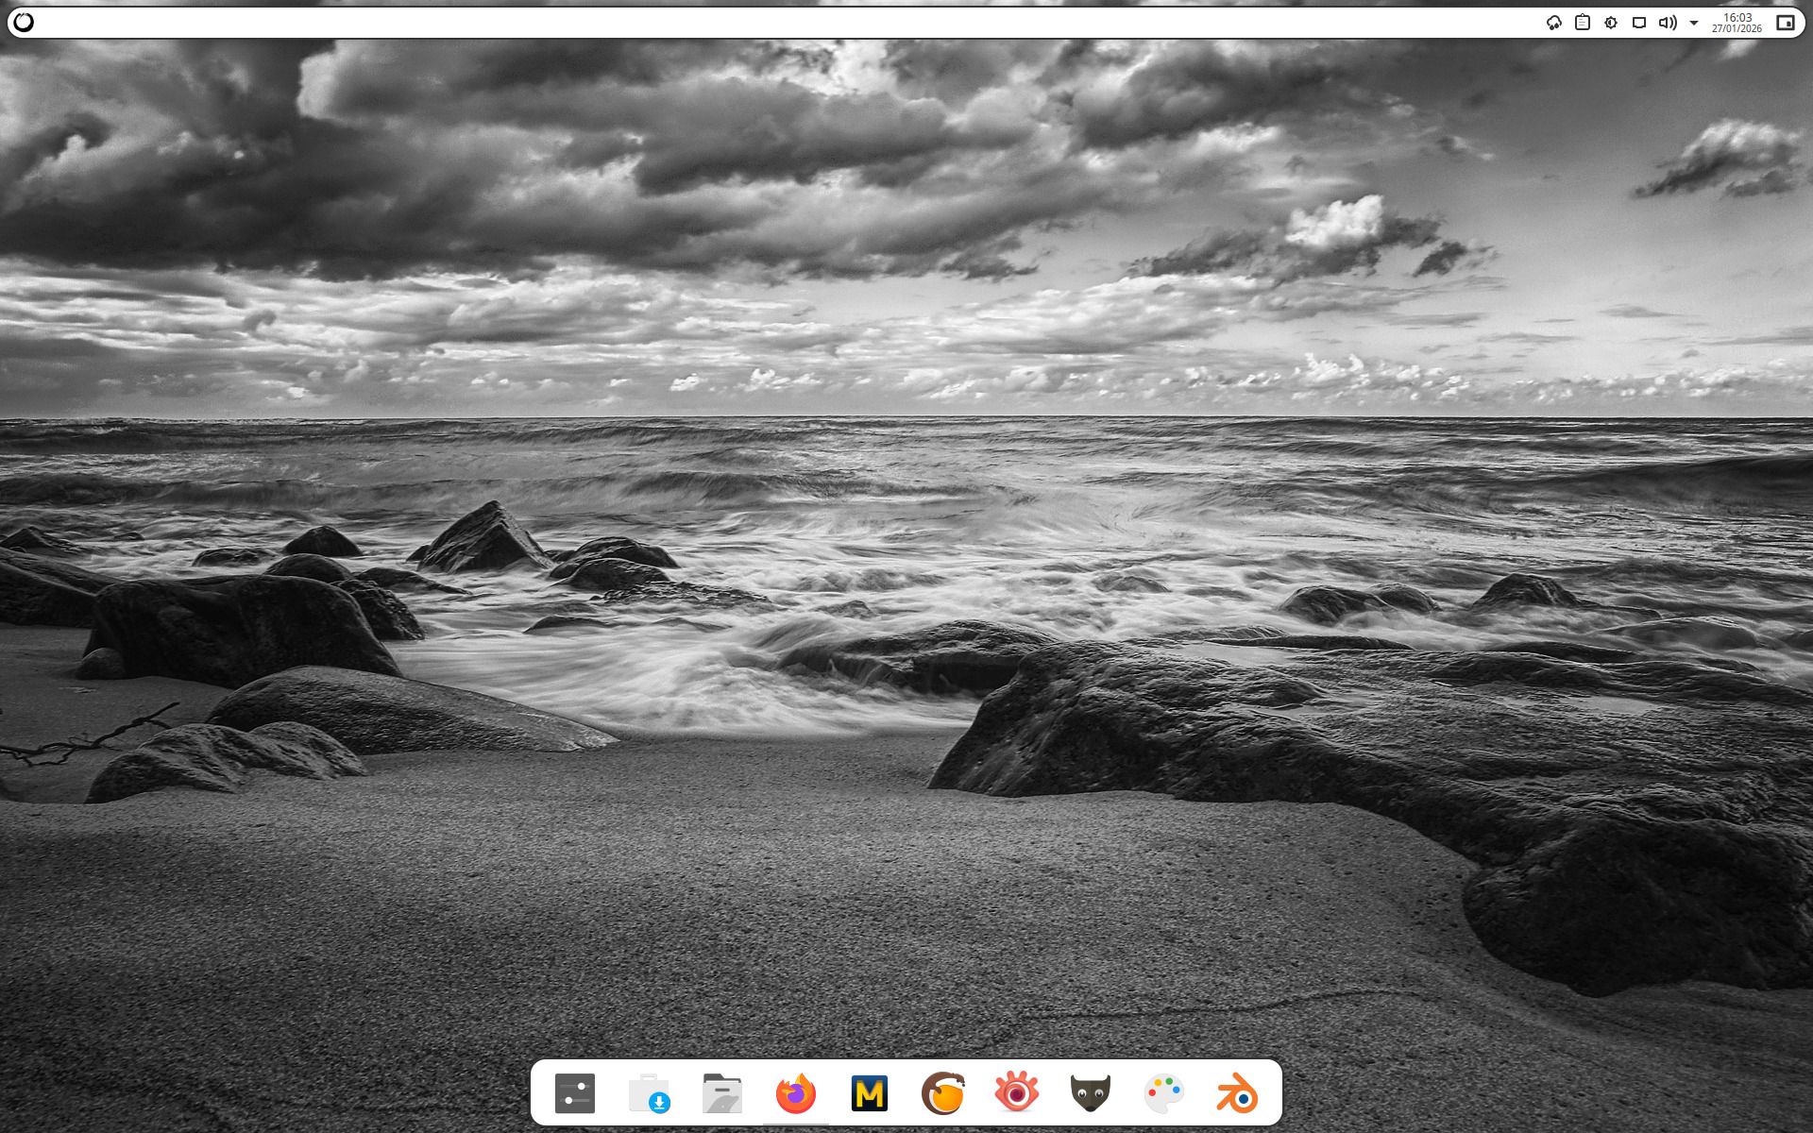The height and width of the screenshot is (1133, 1813).
Task: Click the display configuration tray icon
Action: tap(1639, 23)
